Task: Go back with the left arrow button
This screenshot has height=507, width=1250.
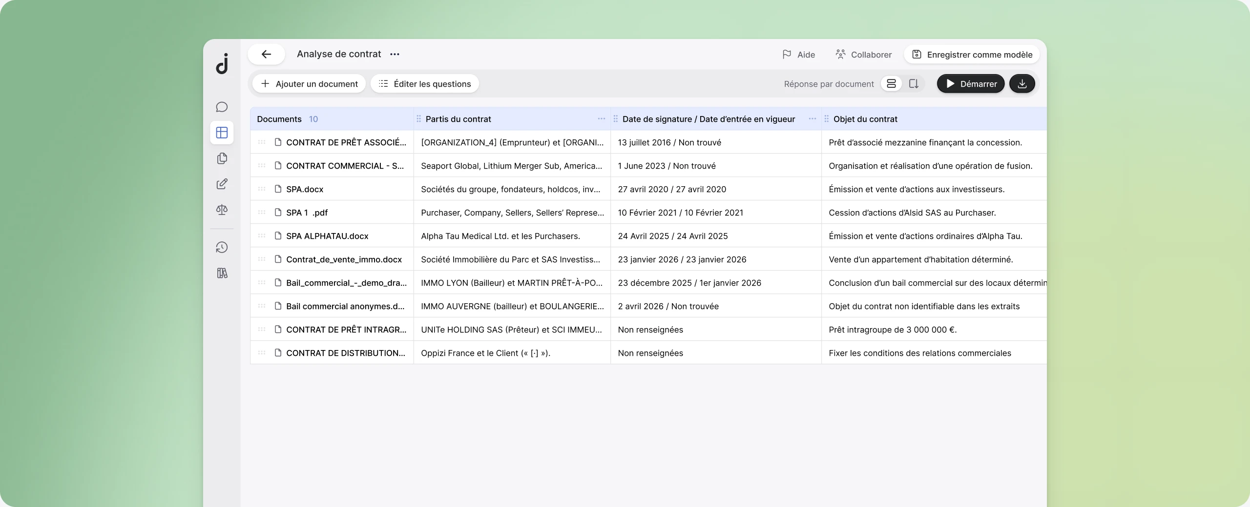Action: 266,54
